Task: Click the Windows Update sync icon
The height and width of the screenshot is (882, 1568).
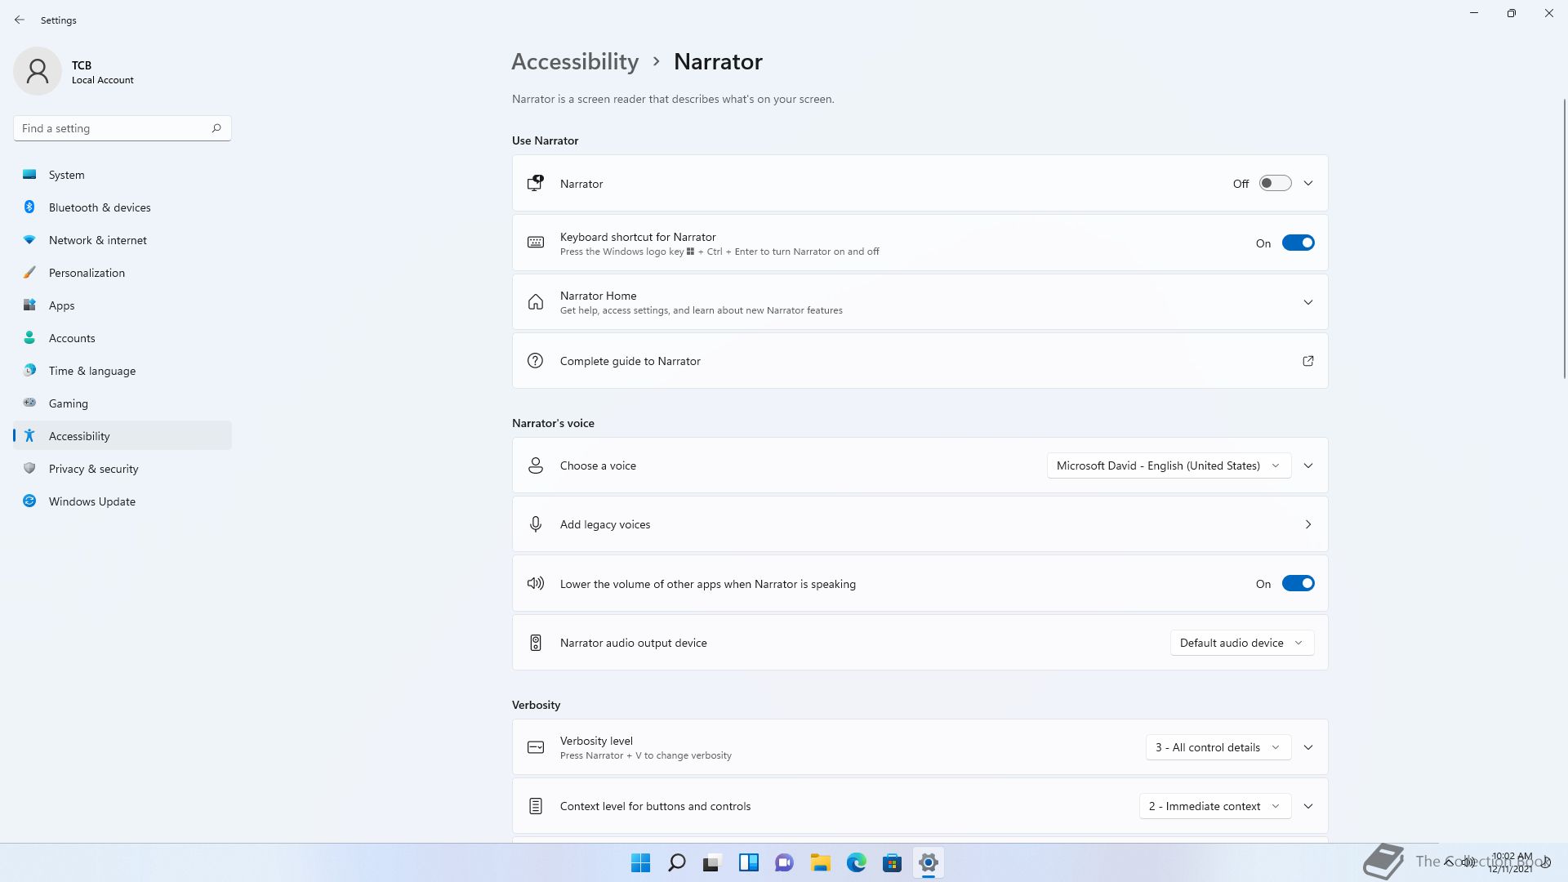Action: (29, 501)
